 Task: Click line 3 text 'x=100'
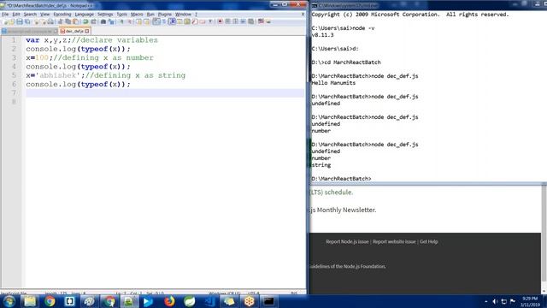pyautogui.click(x=37, y=57)
